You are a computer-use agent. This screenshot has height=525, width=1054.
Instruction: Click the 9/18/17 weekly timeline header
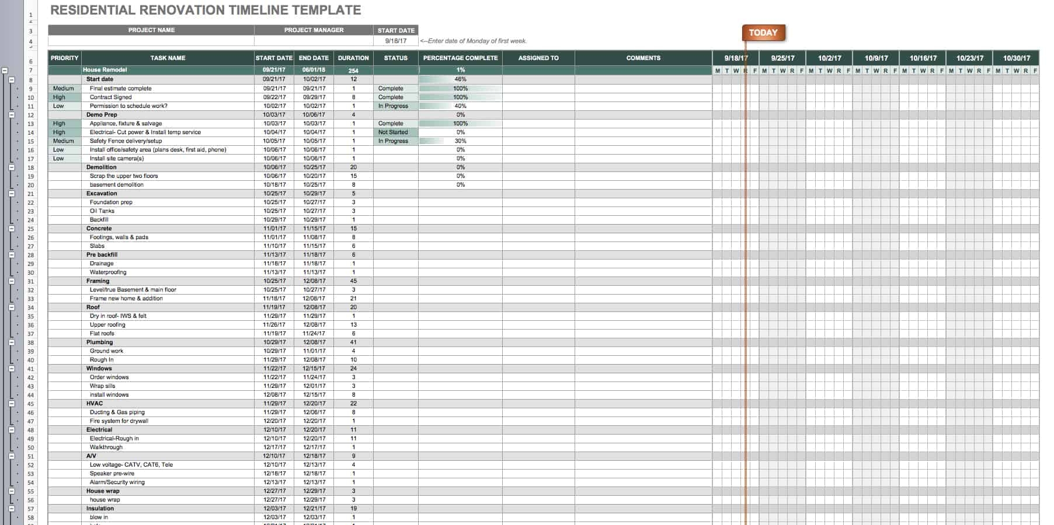pos(735,58)
